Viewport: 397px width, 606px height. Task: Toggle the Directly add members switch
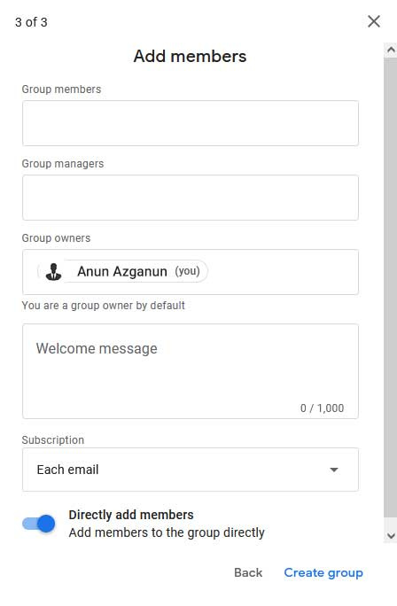(39, 524)
